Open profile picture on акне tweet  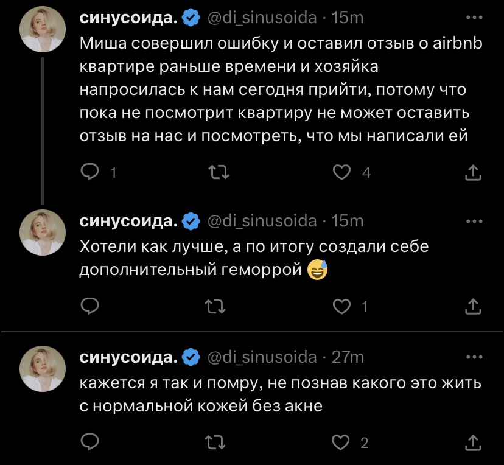pyautogui.click(x=41, y=369)
